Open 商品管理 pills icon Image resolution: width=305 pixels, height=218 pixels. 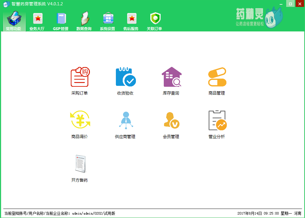(217, 77)
